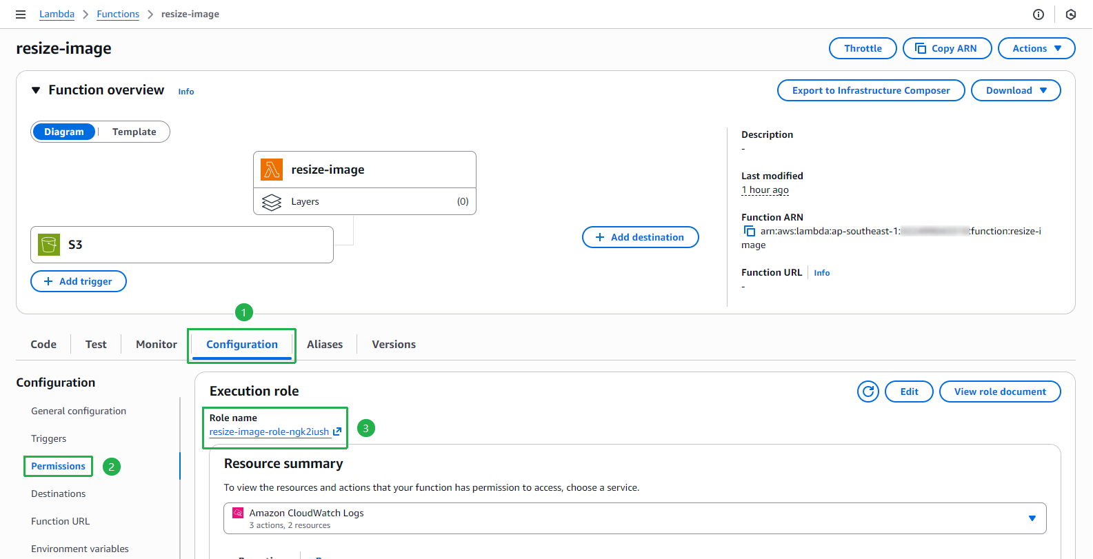Open the Monitor tab

click(x=157, y=345)
